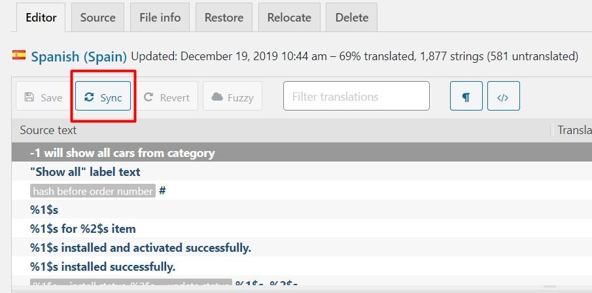Sort by the Source text column header
This screenshot has width=592, height=293.
[x=48, y=130]
